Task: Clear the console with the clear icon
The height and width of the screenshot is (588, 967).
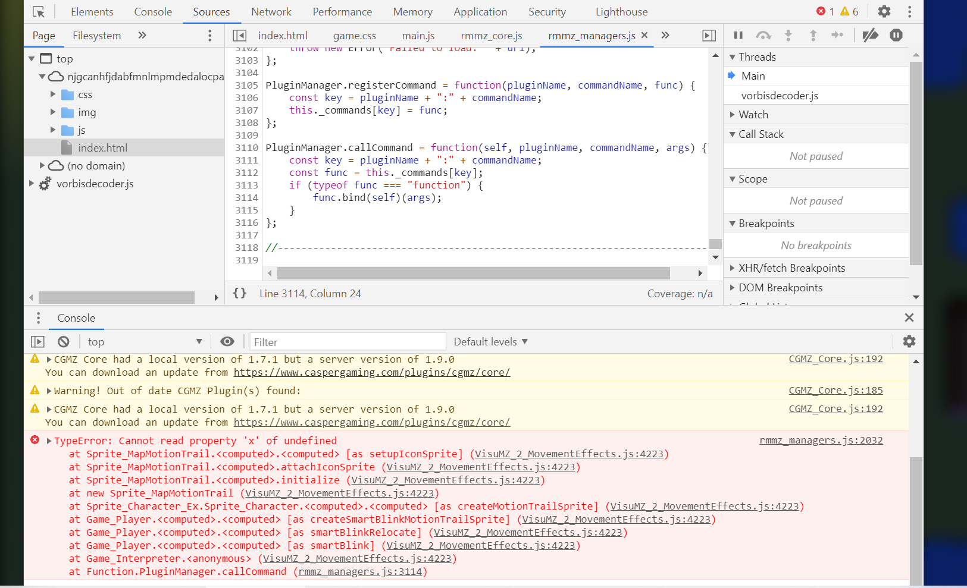Action: (x=64, y=342)
